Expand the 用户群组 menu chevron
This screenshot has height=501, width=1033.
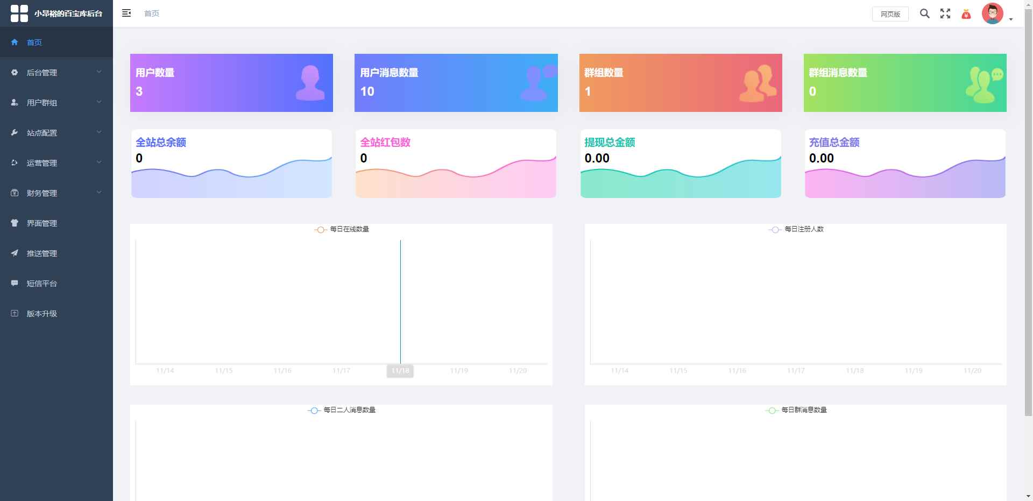coord(99,102)
